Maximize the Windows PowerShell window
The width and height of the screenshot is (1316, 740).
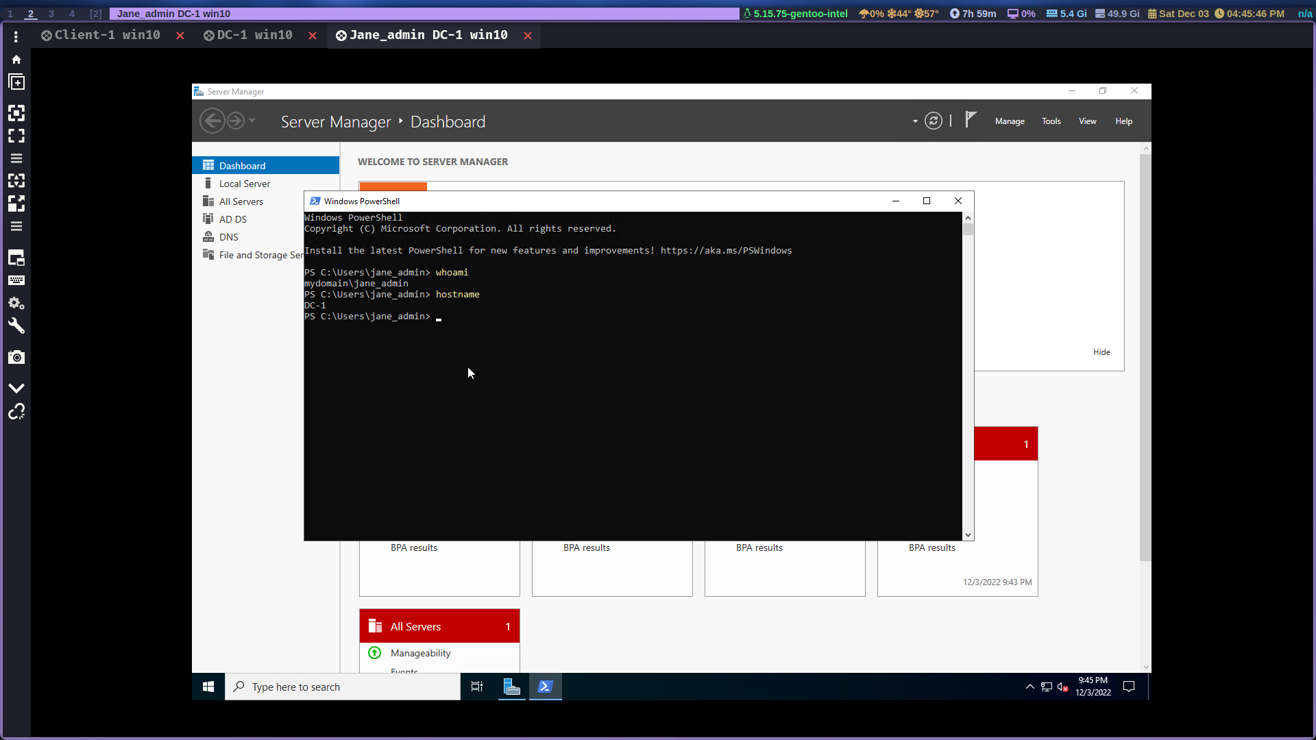(927, 201)
